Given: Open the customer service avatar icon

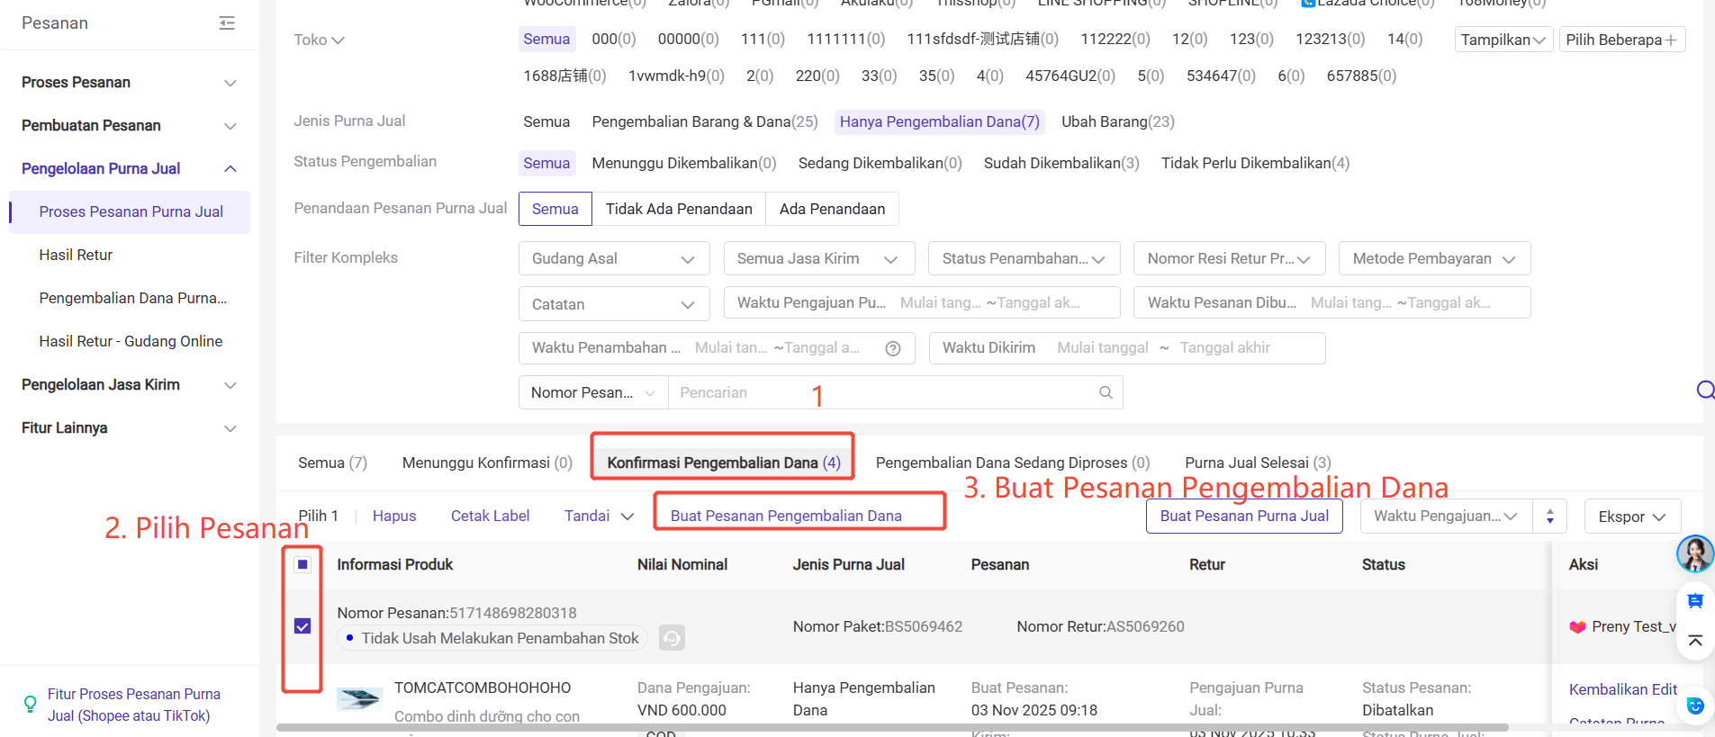Looking at the screenshot, I should (1694, 553).
